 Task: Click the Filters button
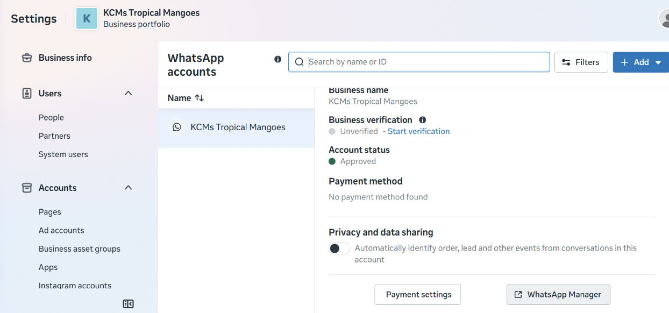[581, 62]
